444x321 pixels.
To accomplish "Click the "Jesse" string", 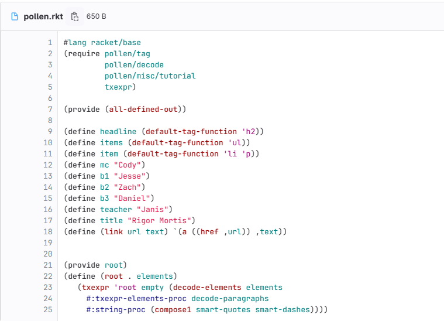I will coord(130,176).
